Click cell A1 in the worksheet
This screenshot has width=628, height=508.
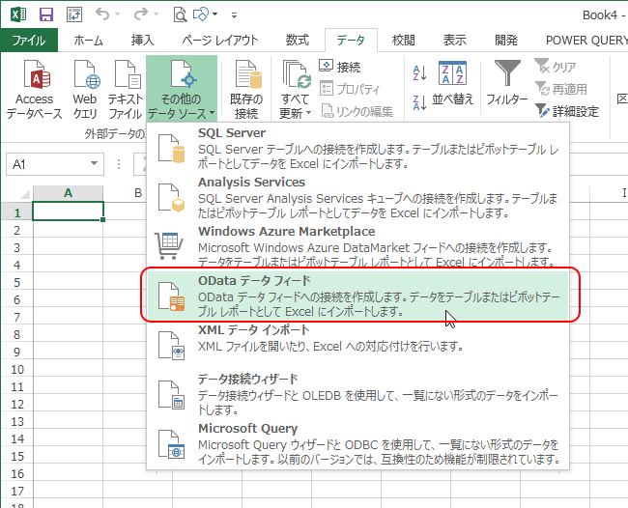coord(68,212)
